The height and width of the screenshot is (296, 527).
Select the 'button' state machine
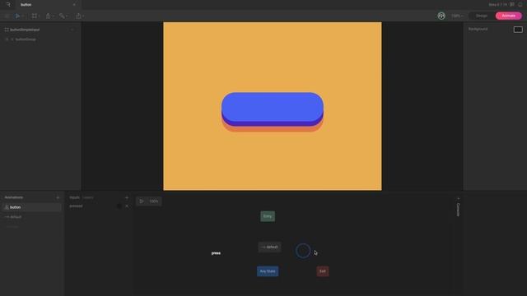click(32, 207)
